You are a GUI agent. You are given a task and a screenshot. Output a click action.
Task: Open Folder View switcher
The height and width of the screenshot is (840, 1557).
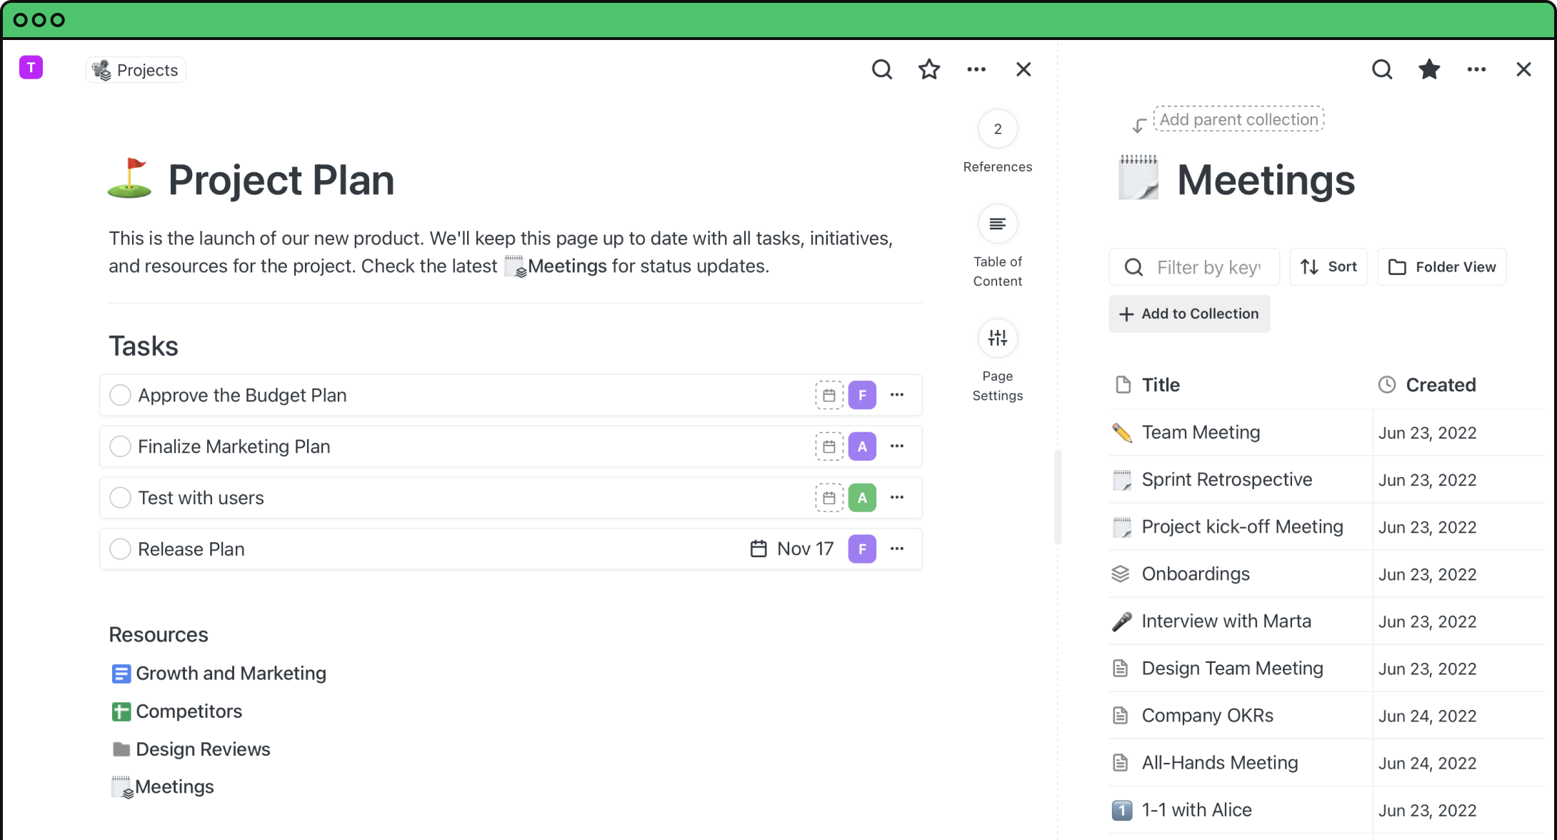(1441, 267)
